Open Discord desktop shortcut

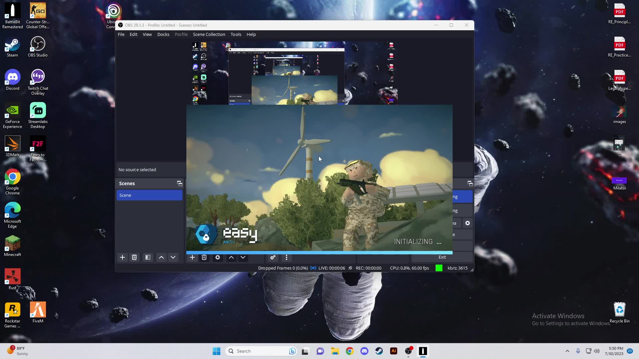[x=13, y=80]
